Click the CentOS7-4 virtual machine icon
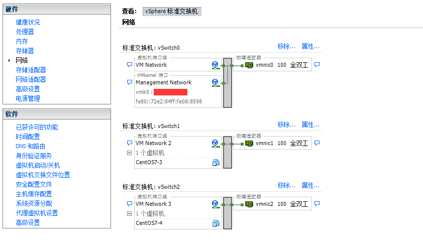 click(x=216, y=223)
